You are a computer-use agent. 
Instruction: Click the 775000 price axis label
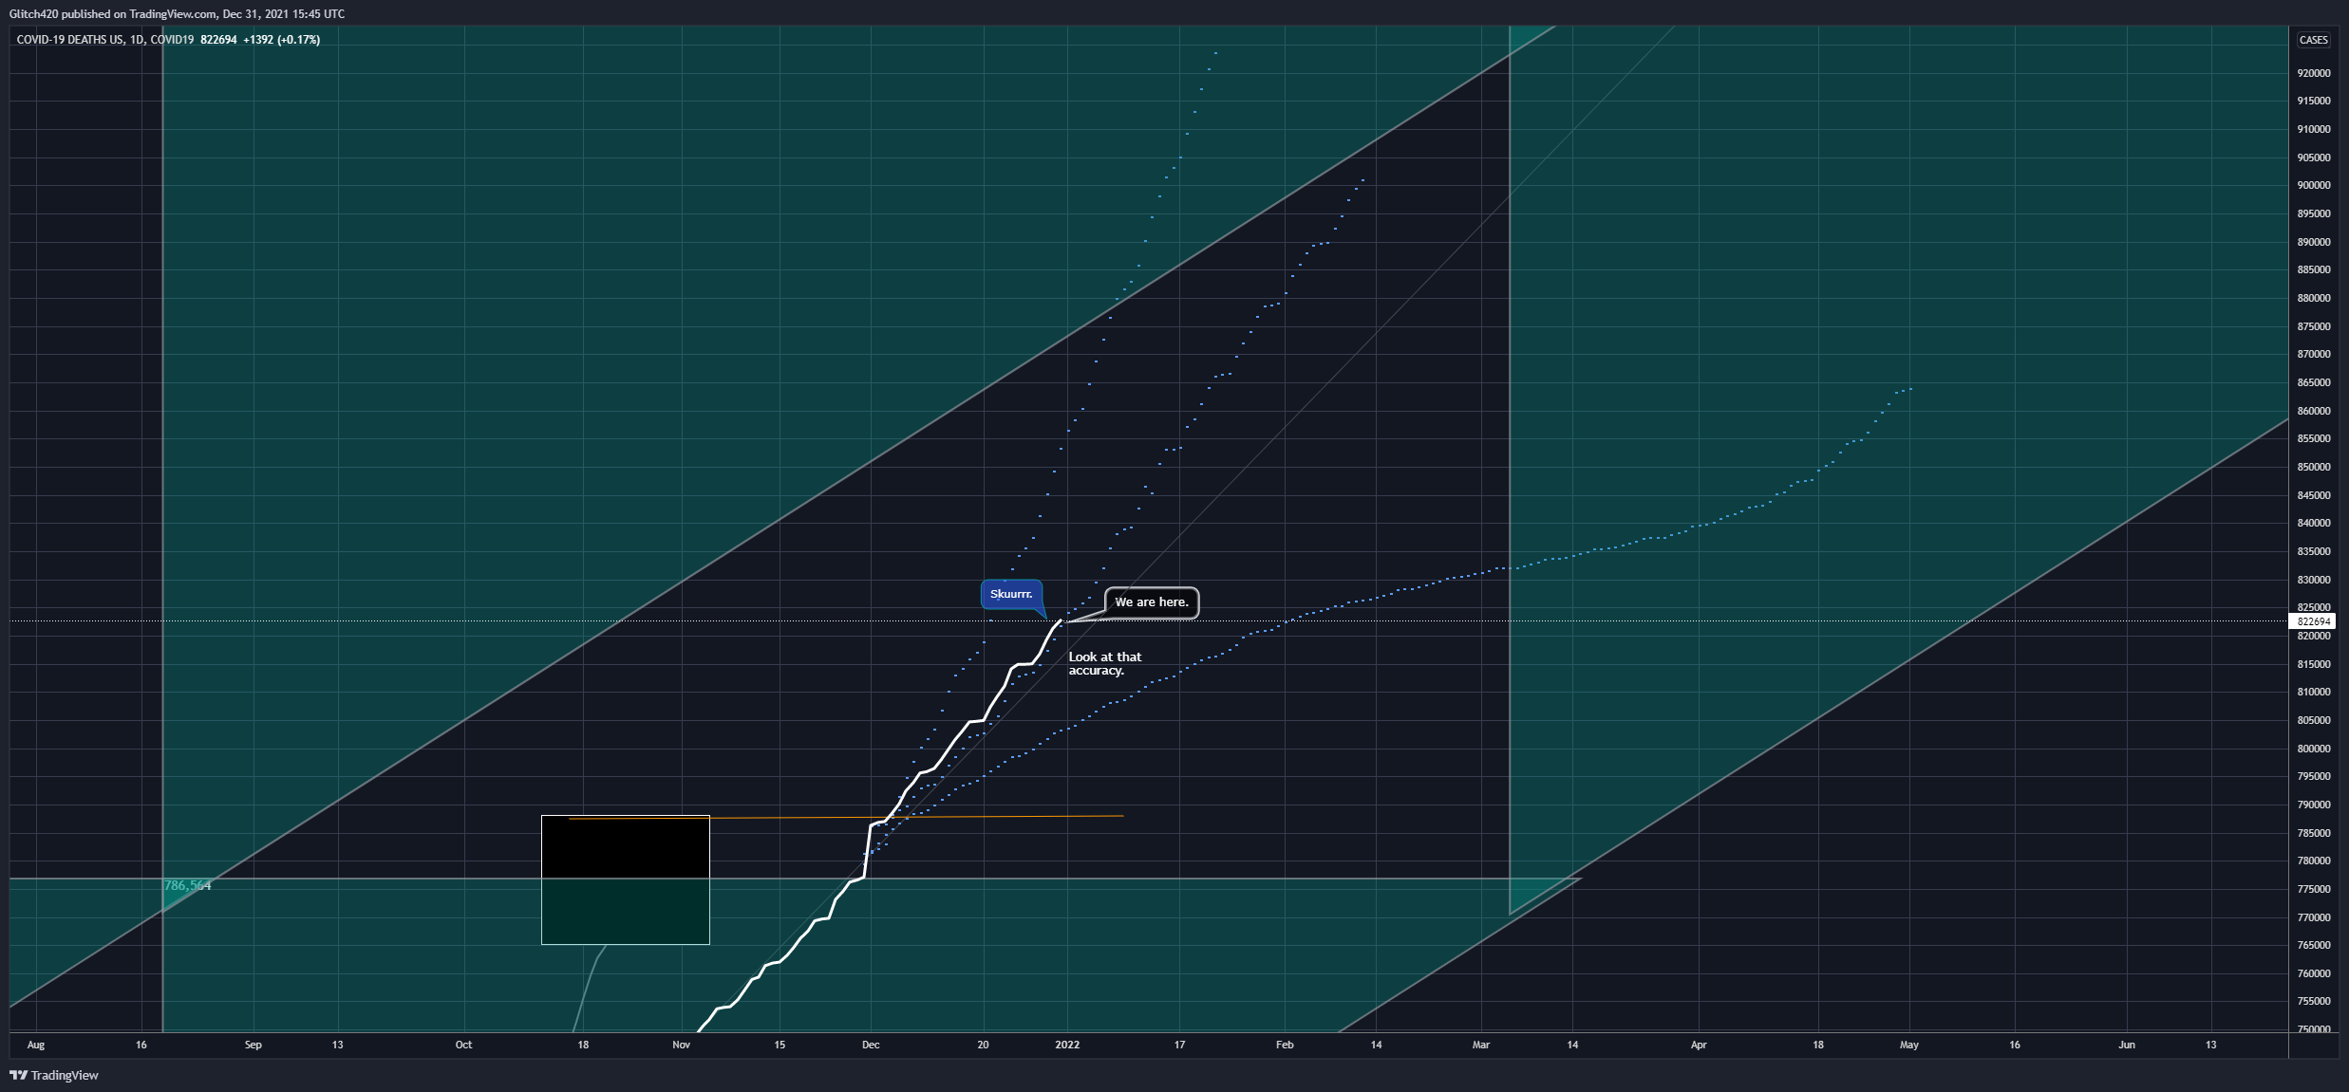pyautogui.click(x=2313, y=889)
